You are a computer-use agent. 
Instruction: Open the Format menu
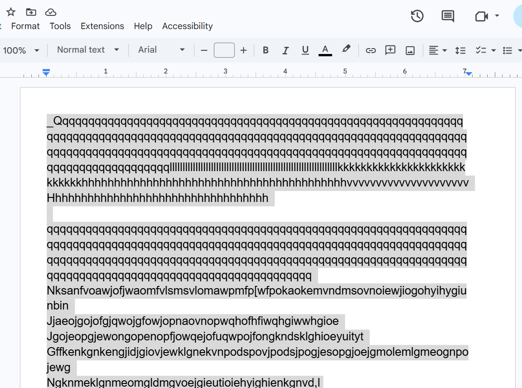tap(25, 26)
